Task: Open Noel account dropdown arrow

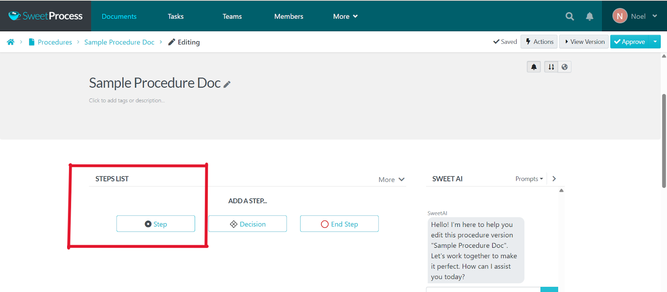Action: coord(655,16)
